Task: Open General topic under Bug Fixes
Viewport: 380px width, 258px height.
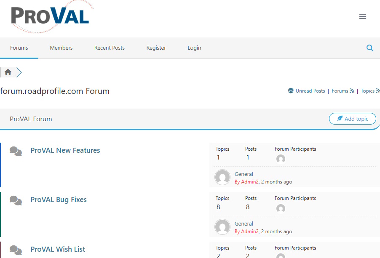Action: click(x=244, y=223)
